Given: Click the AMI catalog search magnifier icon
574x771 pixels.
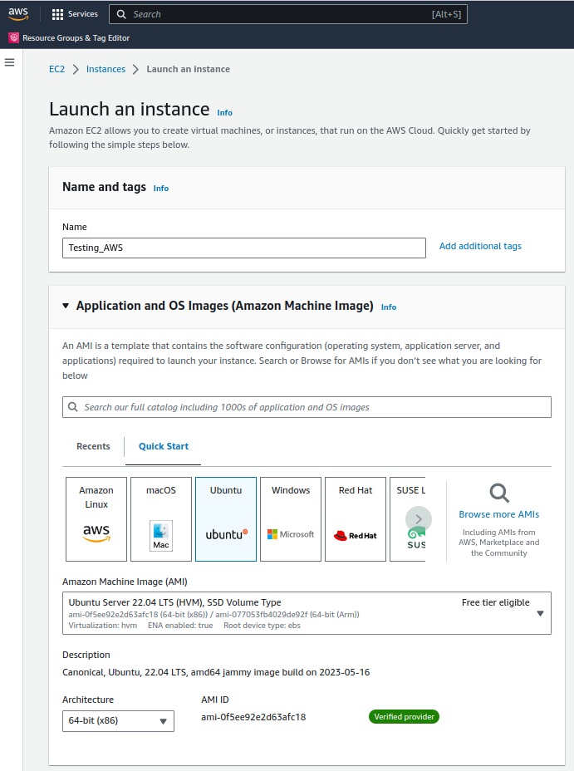Looking at the screenshot, I should (73, 407).
